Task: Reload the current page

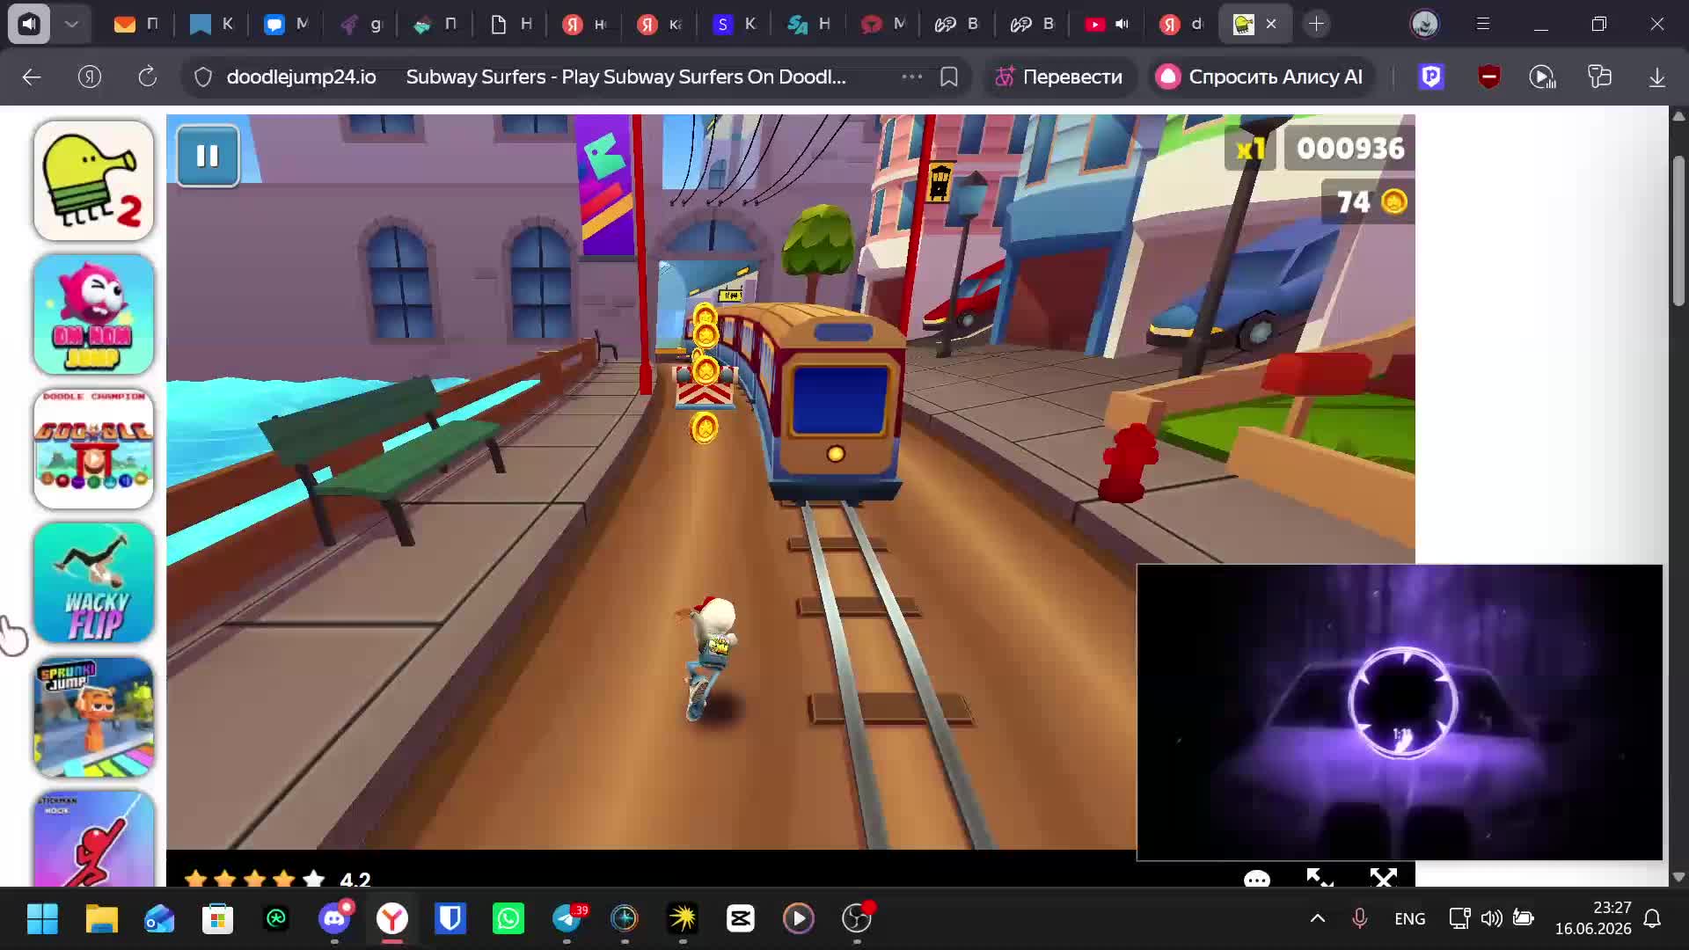Action: (x=148, y=77)
